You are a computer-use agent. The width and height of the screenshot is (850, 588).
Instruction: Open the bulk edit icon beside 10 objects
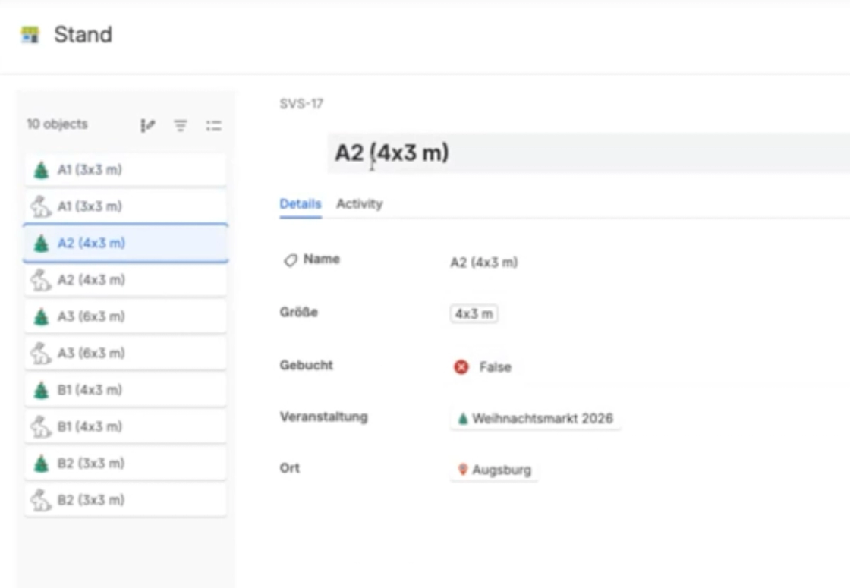147,126
